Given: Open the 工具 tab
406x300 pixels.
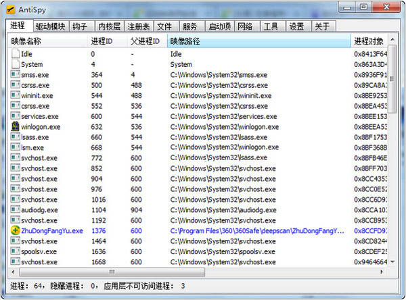Looking at the screenshot, I should pyautogui.click(x=273, y=26).
